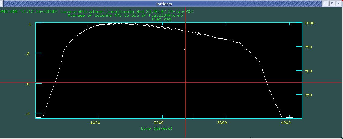
Task: Click the .8 label on left axis
Action: (x=27, y=54)
